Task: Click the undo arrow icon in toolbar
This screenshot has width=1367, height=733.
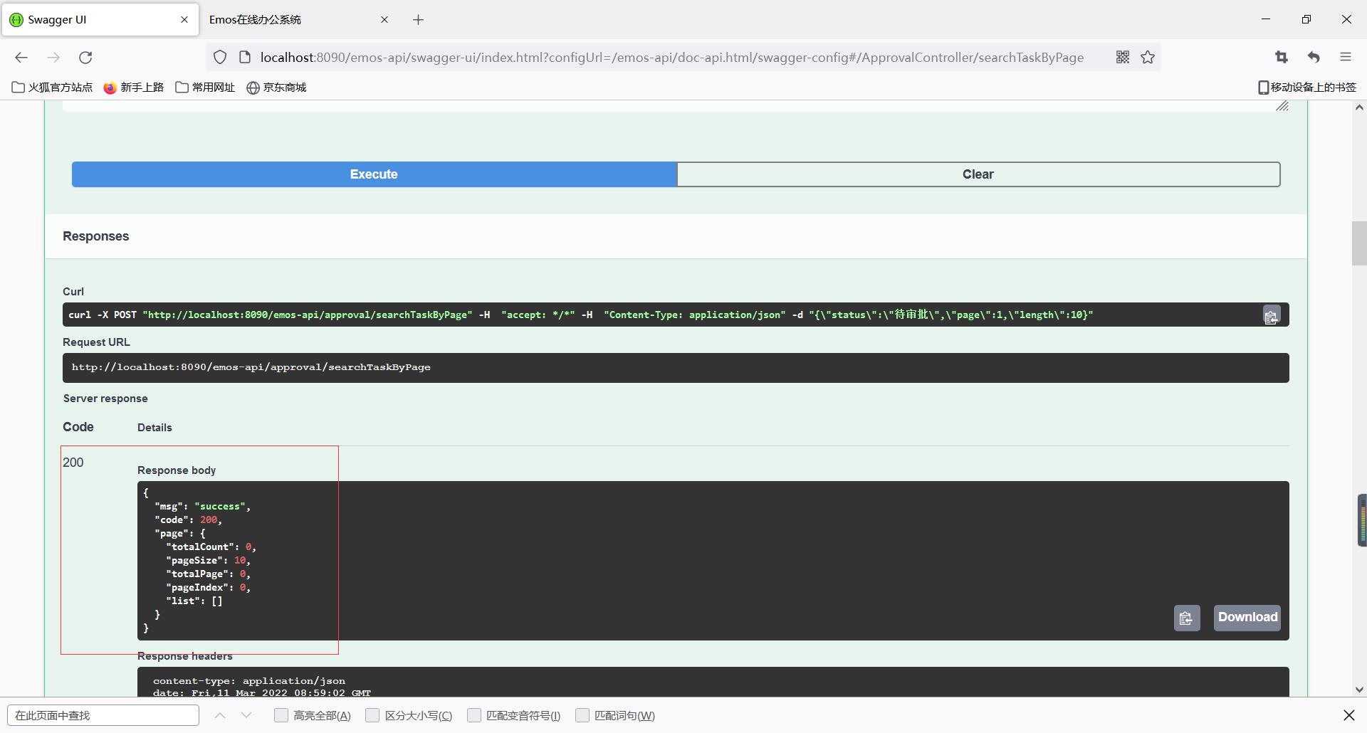Action: coord(1314,58)
